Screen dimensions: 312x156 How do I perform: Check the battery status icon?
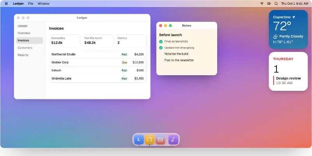269,4
